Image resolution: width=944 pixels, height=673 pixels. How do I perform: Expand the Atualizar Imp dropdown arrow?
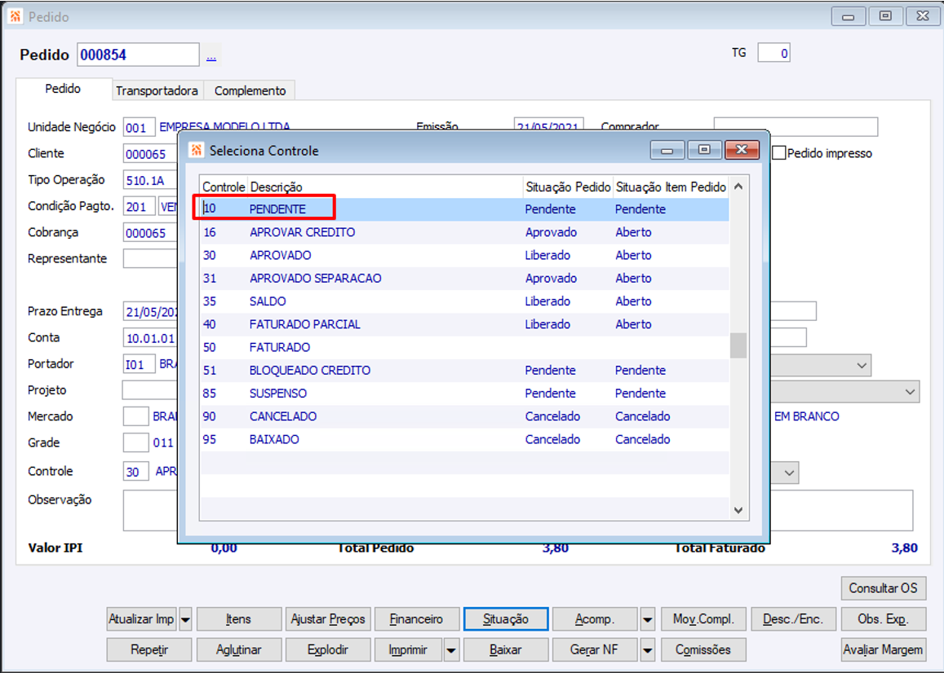185,619
